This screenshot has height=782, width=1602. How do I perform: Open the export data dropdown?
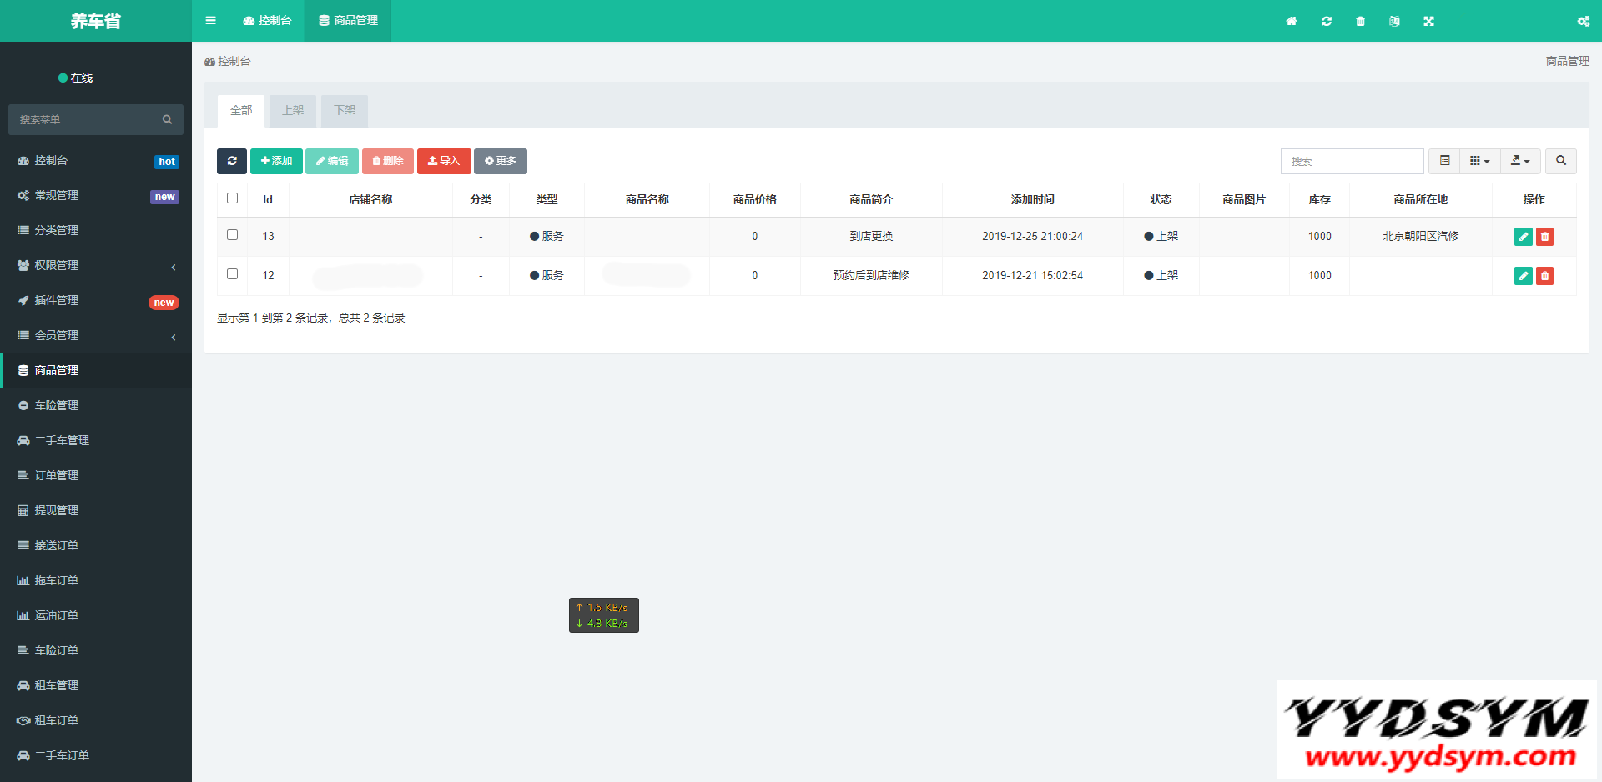1520,161
